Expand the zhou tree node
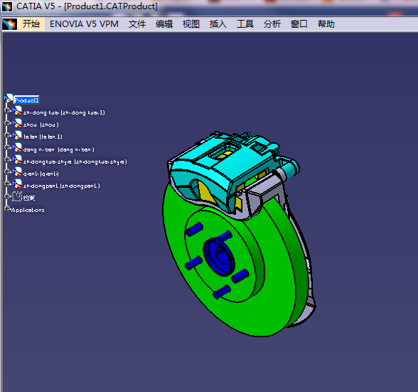 [7, 123]
